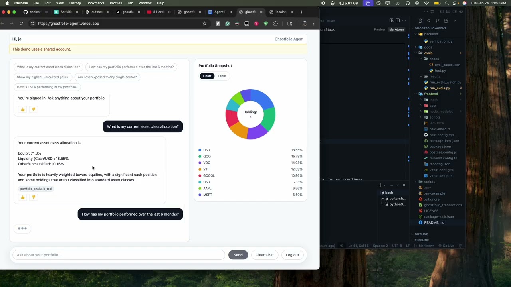511x287 pixels.
Task: Open the View menu in menu bar
Action: click(60, 3)
